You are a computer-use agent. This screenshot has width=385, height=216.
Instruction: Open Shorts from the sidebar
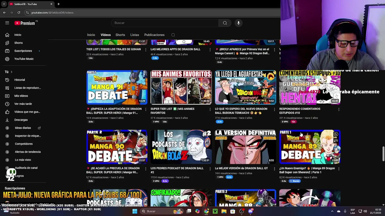coord(18,43)
